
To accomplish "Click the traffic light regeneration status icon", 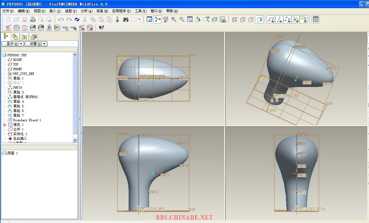I will [x=117, y=19].
